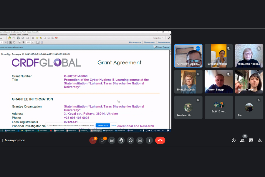Open the activities panel
The height and width of the screenshot is (177, 265).
[260, 140]
